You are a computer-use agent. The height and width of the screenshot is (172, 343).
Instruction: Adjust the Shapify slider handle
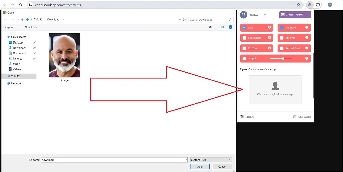(283, 58)
